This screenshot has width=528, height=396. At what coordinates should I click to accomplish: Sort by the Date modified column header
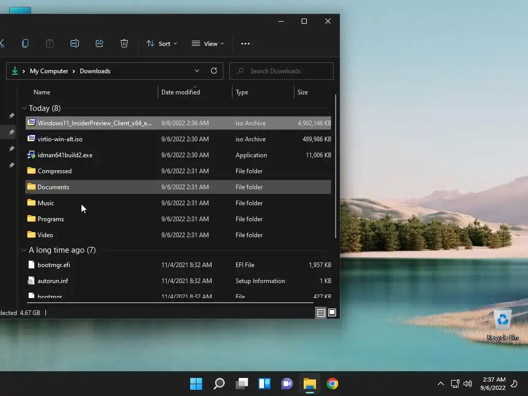[180, 92]
